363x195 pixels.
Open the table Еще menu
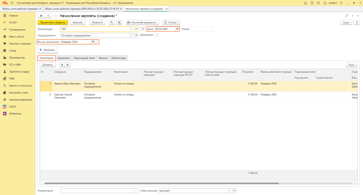click(352, 65)
